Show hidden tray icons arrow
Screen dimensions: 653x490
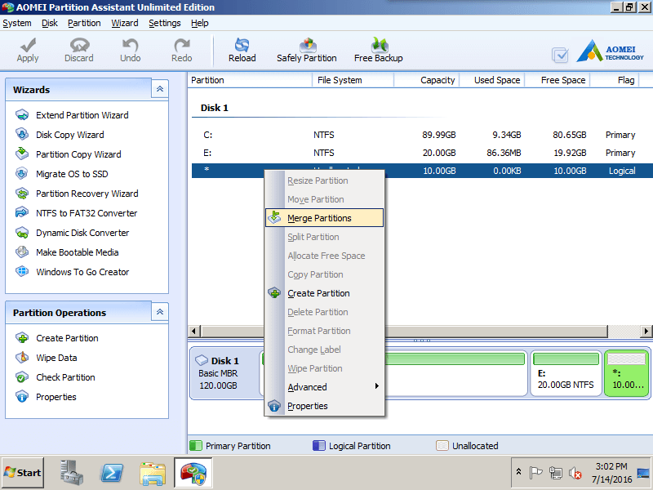click(x=518, y=472)
